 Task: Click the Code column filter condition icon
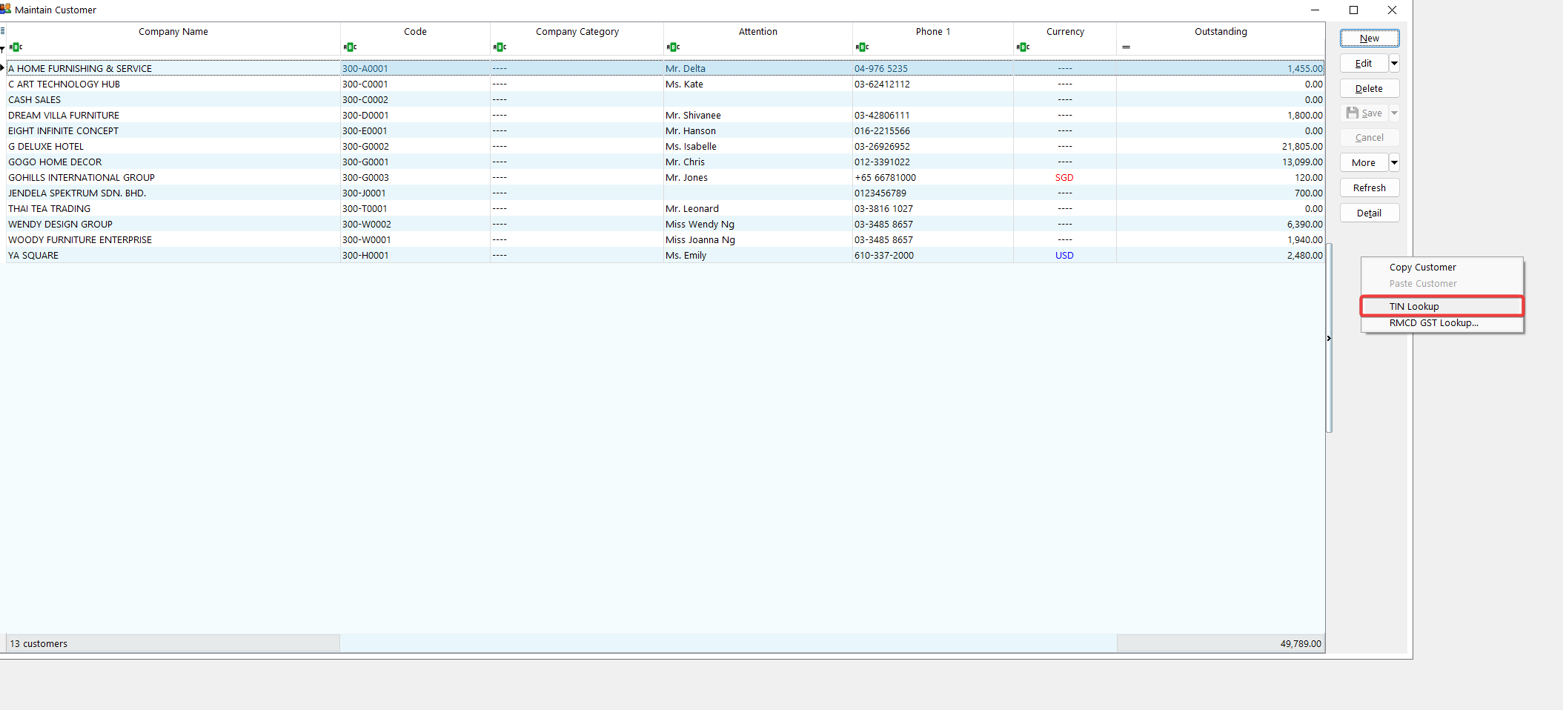pyautogui.click(x=350, y=47)
